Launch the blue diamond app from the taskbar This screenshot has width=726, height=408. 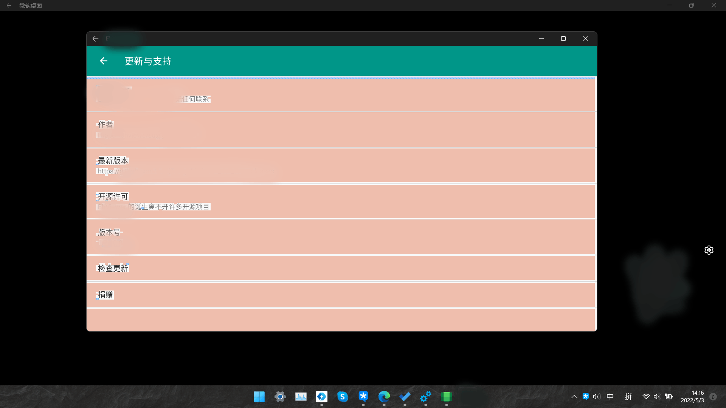(322, 397)
